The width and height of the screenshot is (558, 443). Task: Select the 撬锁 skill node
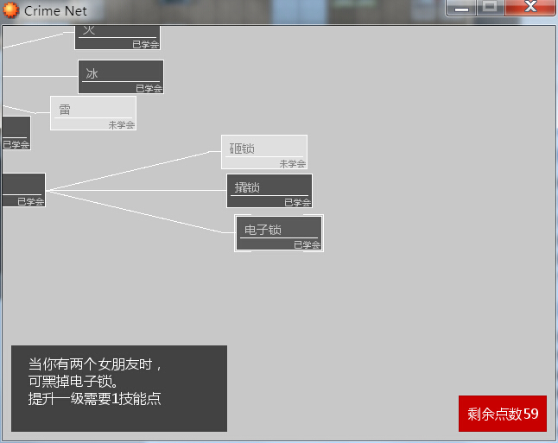click(269, 191)
